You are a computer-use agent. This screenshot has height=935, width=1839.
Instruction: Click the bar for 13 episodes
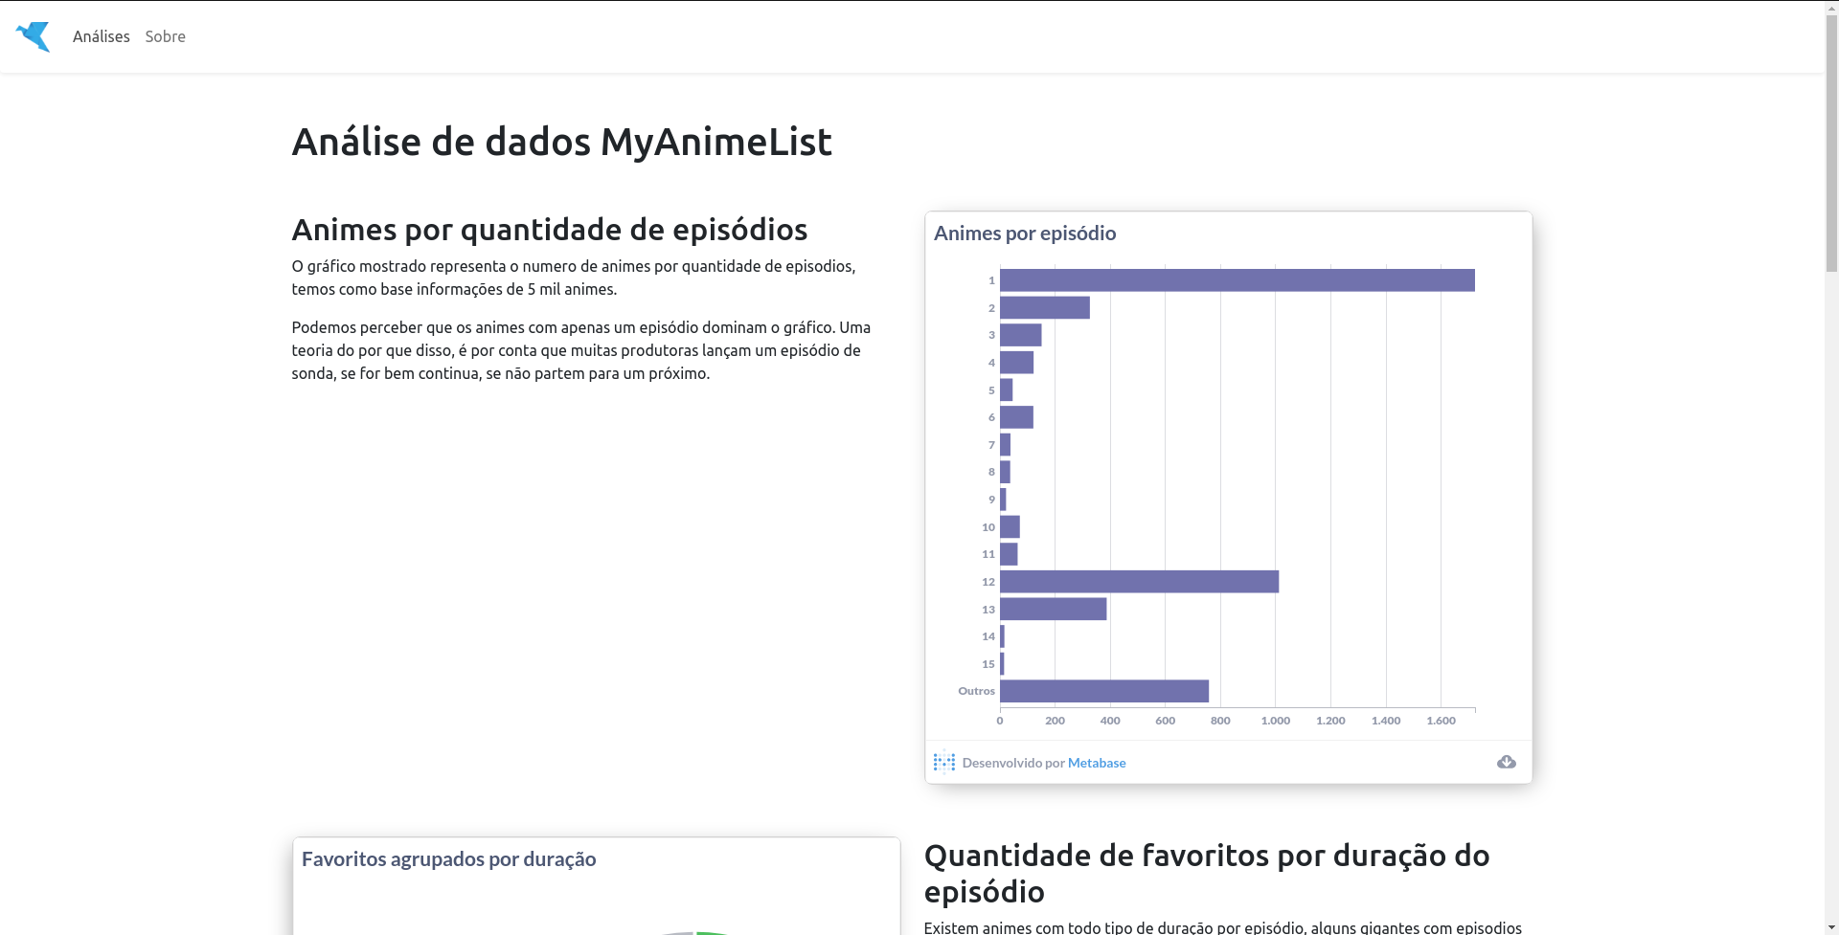tap(1054, 609)
